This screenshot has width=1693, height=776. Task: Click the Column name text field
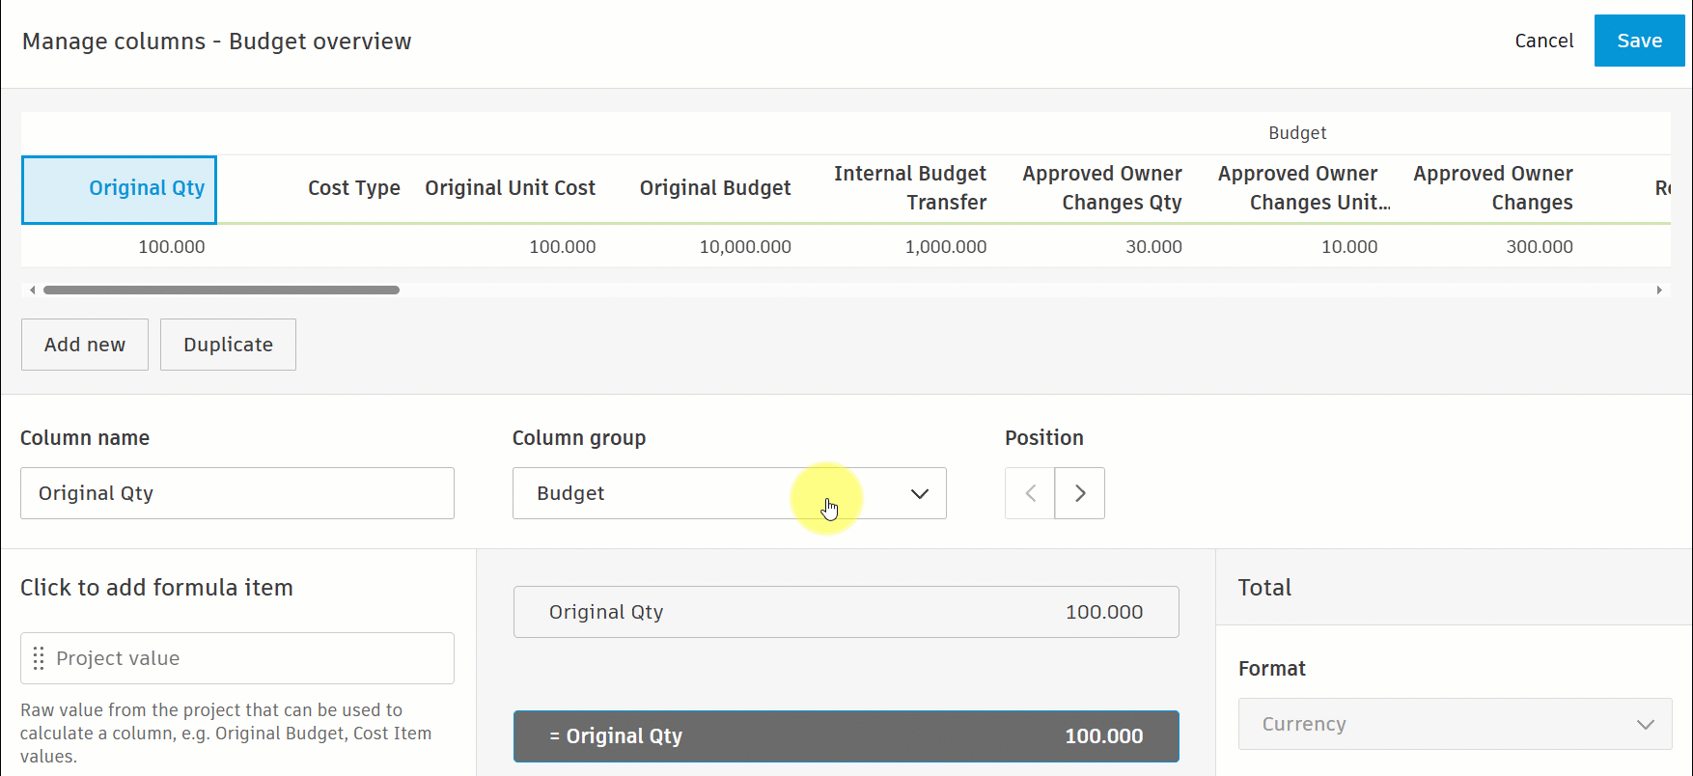tap(236, 493)
